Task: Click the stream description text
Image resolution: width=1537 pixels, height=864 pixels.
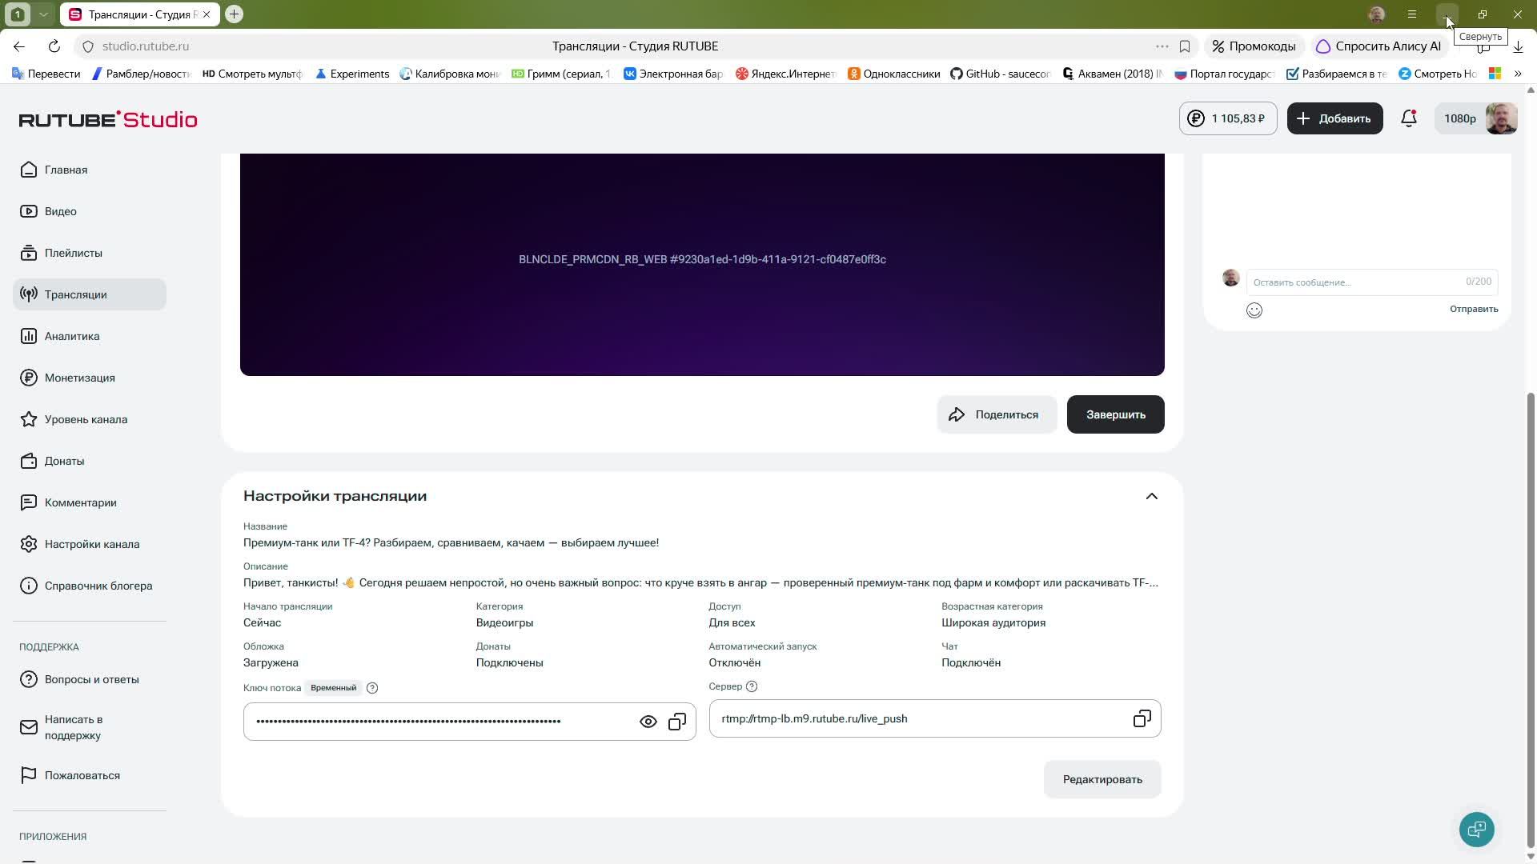Action: [x=700, y=582]
